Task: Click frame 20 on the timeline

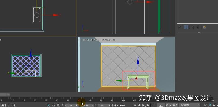Action: [35, 101]
